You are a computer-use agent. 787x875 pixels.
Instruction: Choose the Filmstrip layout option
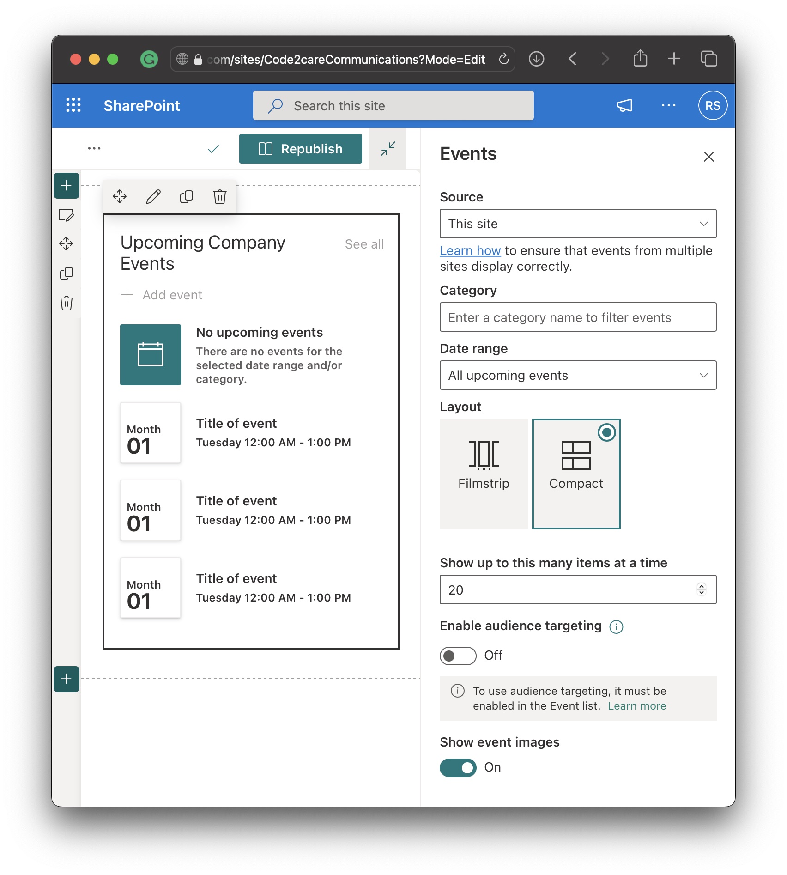coord(484,474)
